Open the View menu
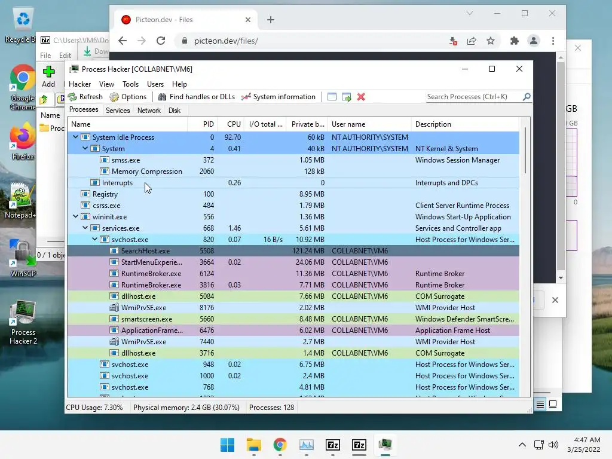 coord(106,84)
